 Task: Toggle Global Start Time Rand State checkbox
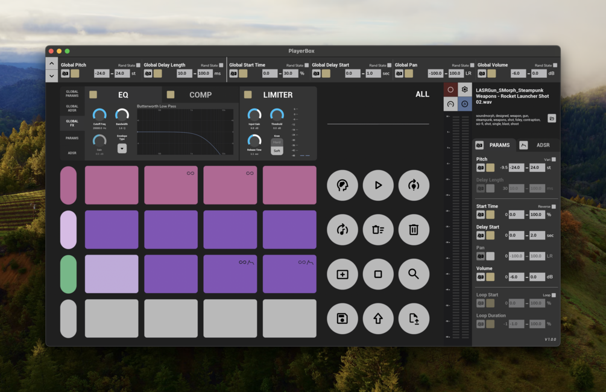pyautogui.click(x=306, y=65)
